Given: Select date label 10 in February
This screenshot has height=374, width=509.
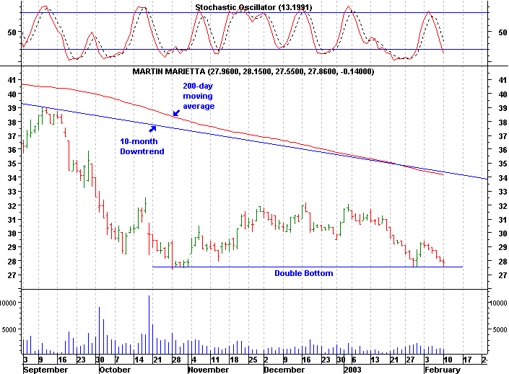Looking at the screenshot, I should (x=448, y=360).
